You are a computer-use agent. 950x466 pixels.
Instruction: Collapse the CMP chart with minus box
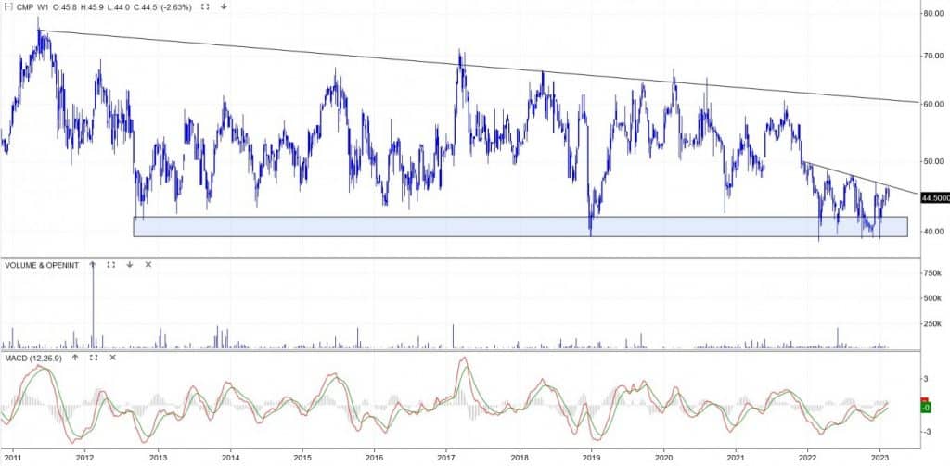[7, 6]
